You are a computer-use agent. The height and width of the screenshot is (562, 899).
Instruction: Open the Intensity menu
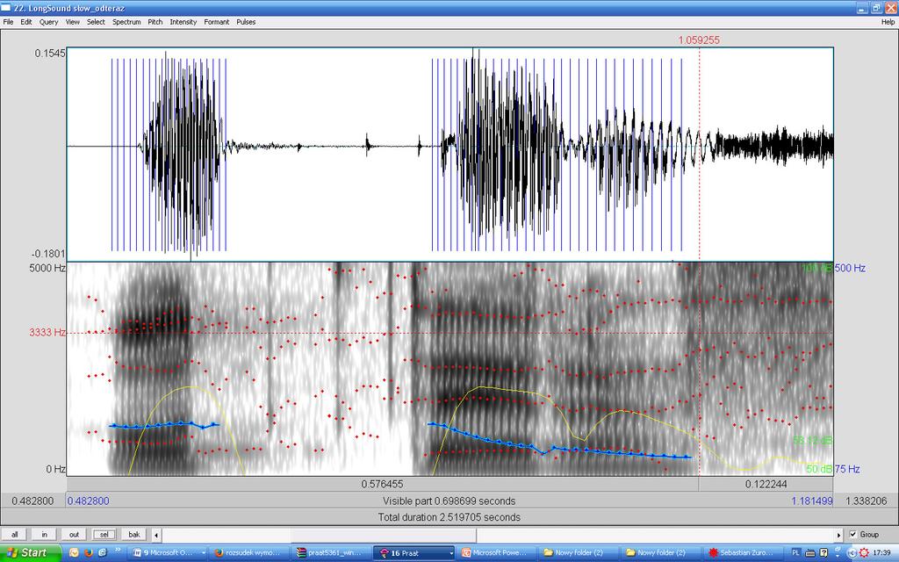183,22
